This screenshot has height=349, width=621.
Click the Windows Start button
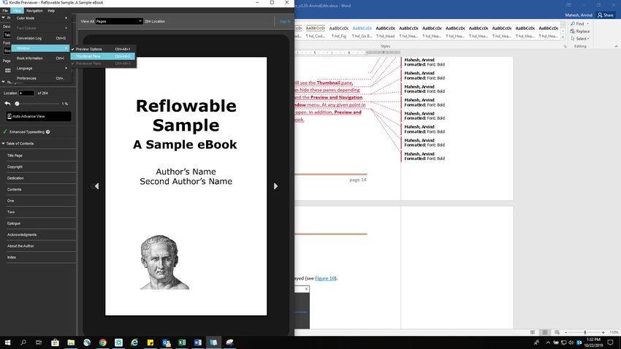(7, 342)
